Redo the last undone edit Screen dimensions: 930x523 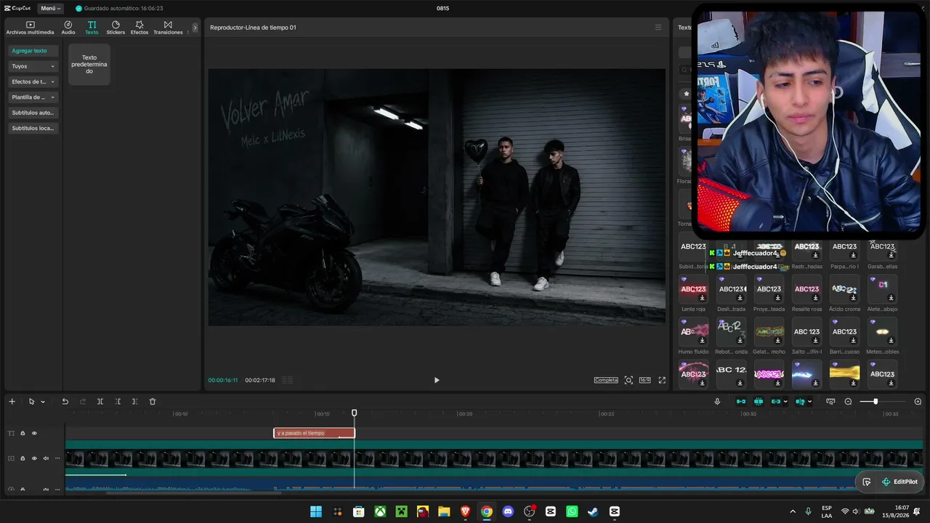click(x=83, y=402)
